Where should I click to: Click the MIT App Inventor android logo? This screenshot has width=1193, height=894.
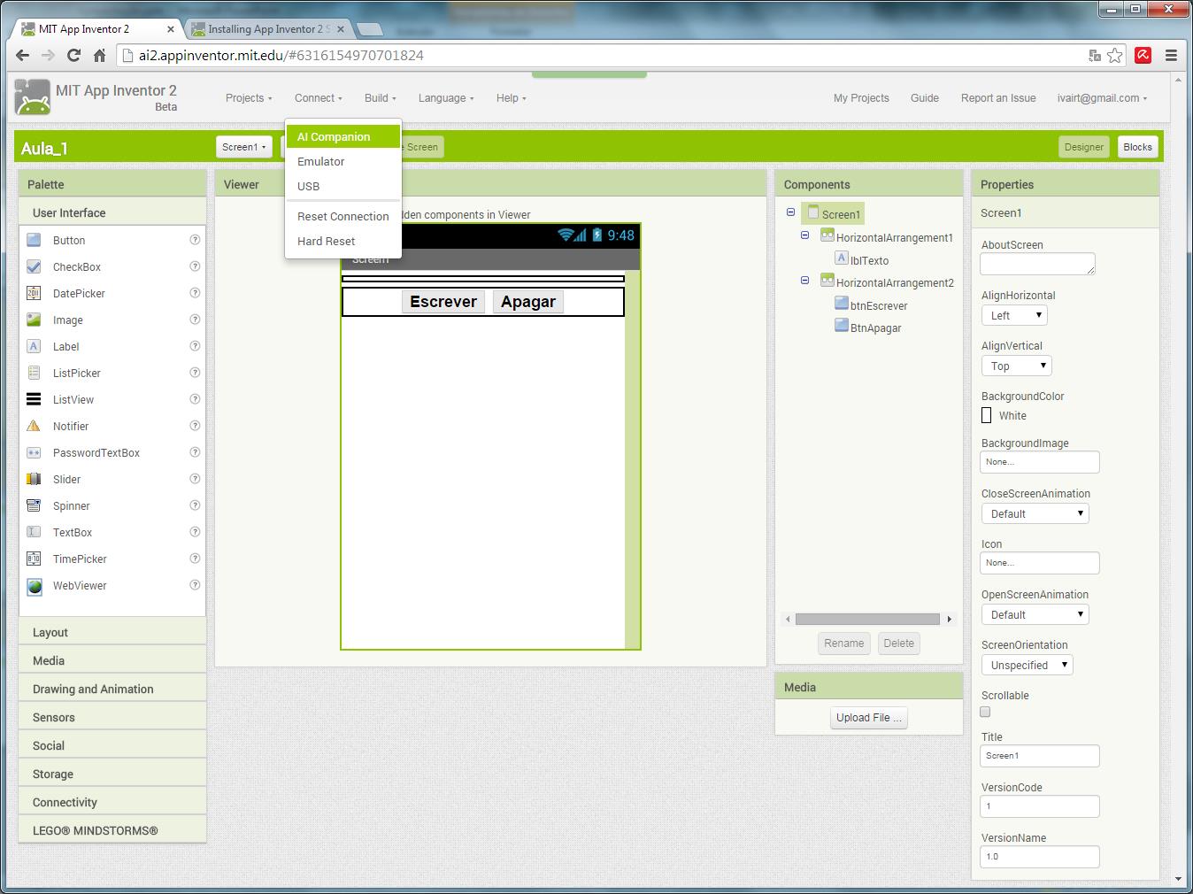[x=33, y=97]
